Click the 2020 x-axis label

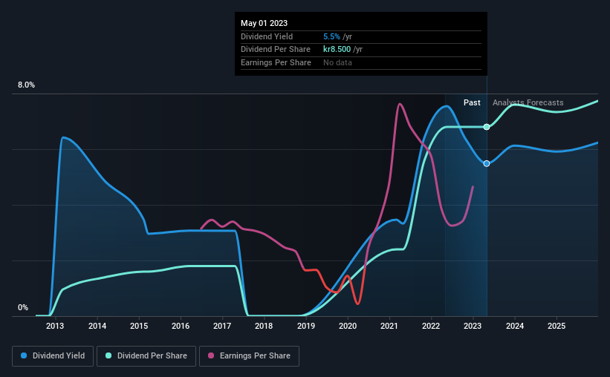(x=348, y=326)
